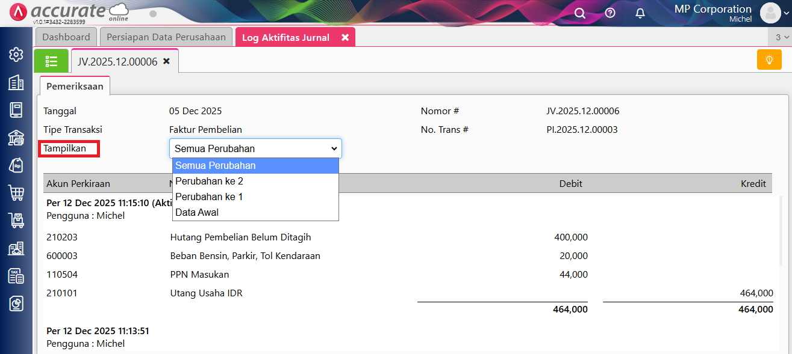Open the Purchase shopping cart icon
Screen dimensions: 792x354
point(16,193)
